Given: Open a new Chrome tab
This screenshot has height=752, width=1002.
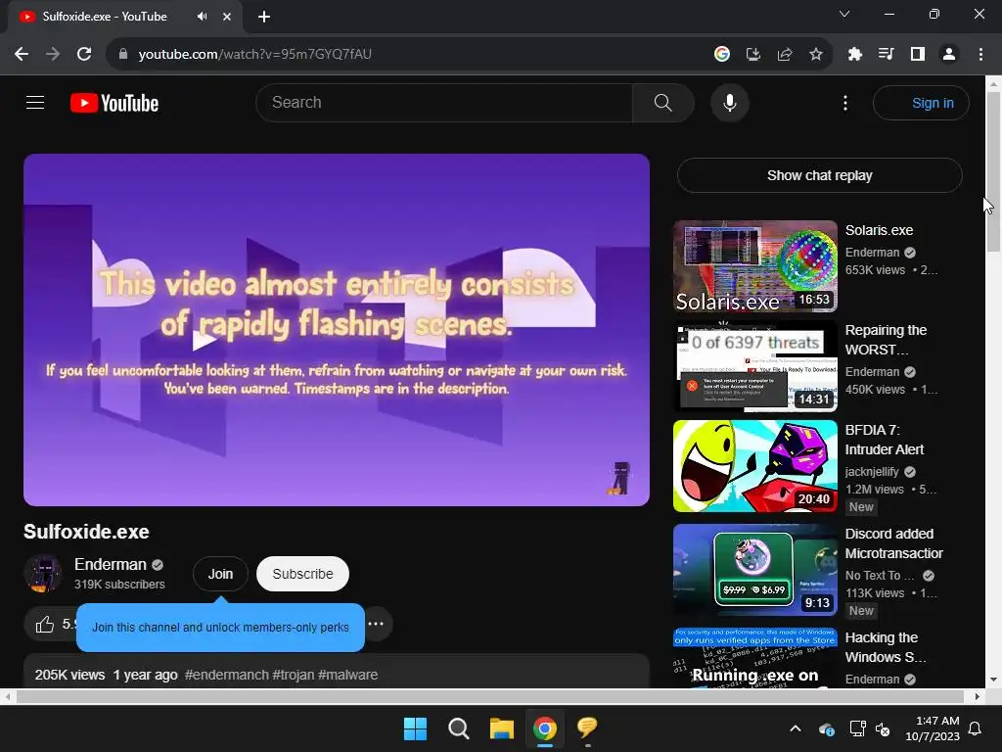Looking at the screenshot, I should point(263,17).
